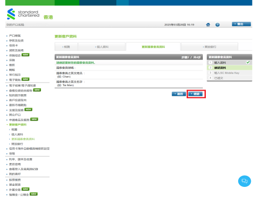Click step 1 輸入資料 in progress panel
Screen dimensions: 263x197
229,63
